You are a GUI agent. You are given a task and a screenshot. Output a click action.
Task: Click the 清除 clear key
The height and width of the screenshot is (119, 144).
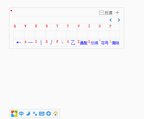114,43
